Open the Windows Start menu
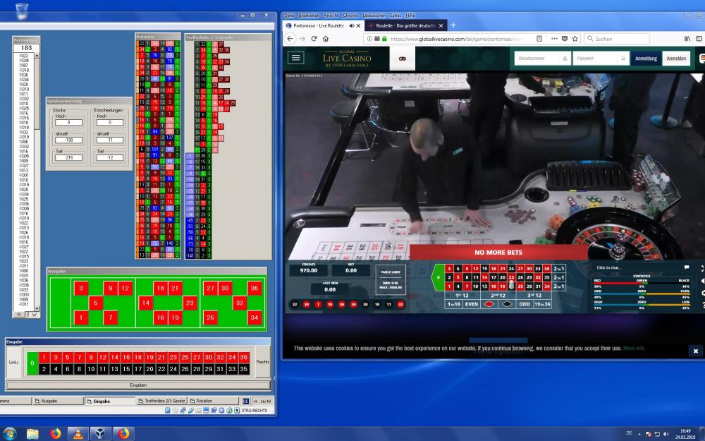The image size is (705, 441). pos(10,433)
